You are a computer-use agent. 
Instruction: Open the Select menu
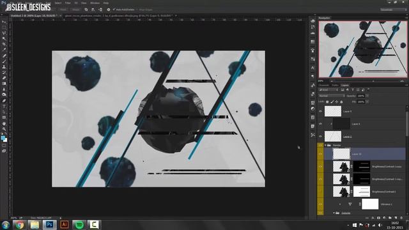tap(58, 3)
